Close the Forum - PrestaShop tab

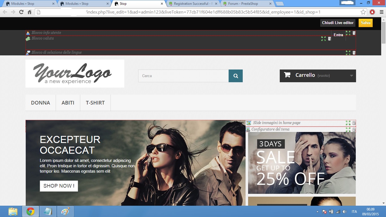tap(270, 4)
